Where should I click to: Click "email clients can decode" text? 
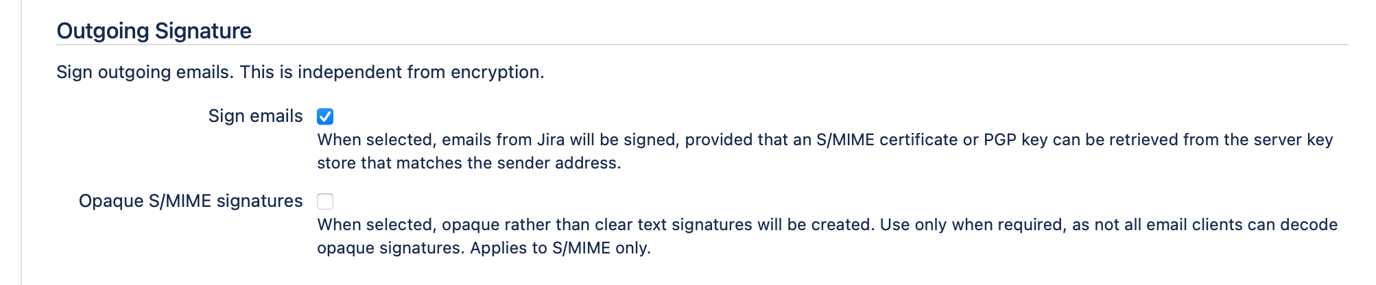click(1242, 225)
